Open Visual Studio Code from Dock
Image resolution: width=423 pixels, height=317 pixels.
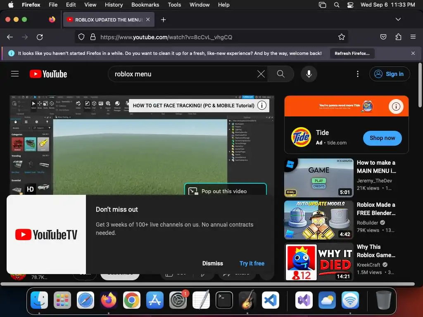click(270, 300)
